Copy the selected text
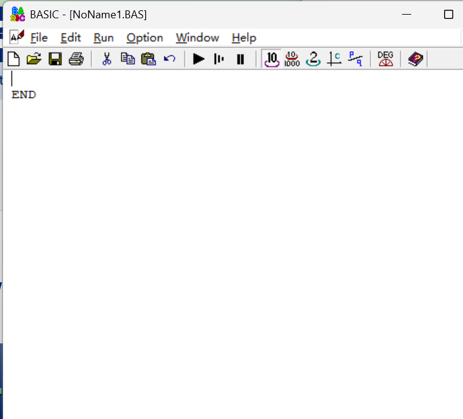This screenshot has height=419, width=463. coord(127,59)
